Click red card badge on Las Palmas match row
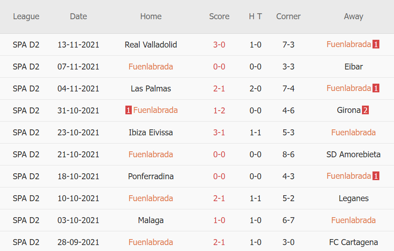This screenshot has height=251, width=394. pos(376,89)
